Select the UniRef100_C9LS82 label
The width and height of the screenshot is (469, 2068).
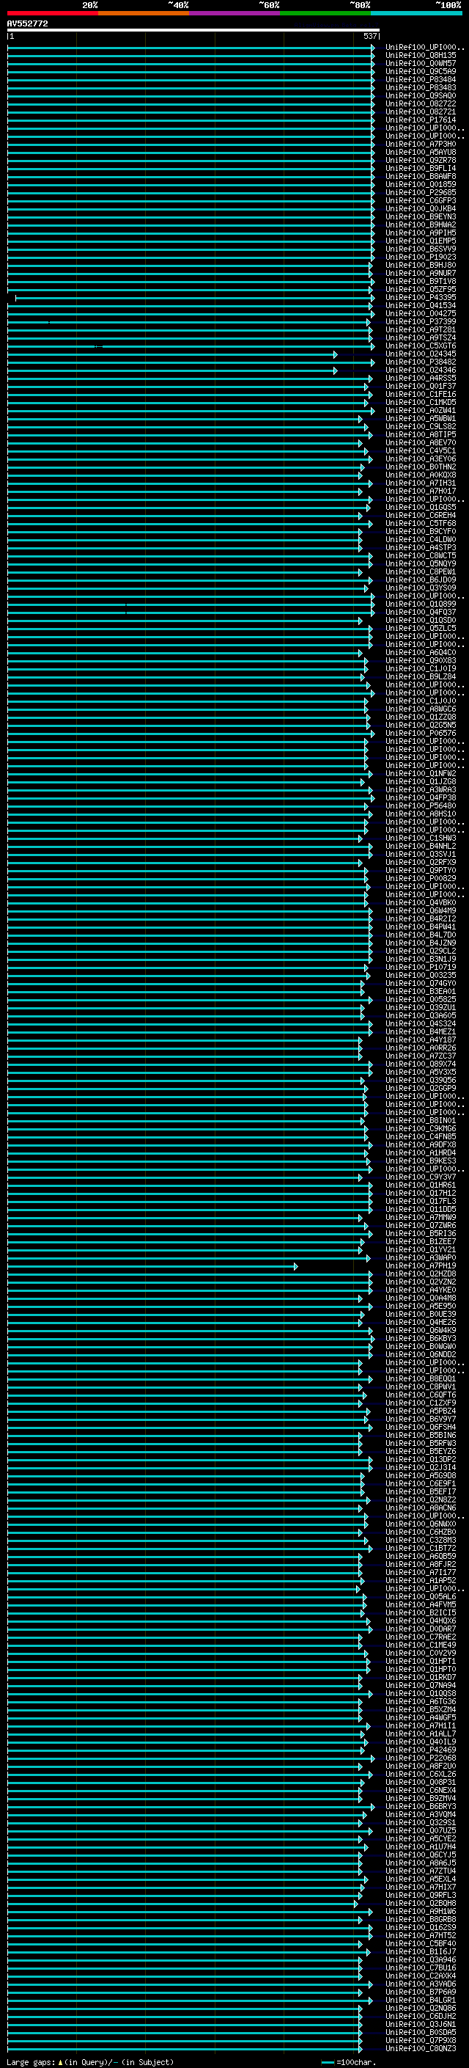point(420,427)
